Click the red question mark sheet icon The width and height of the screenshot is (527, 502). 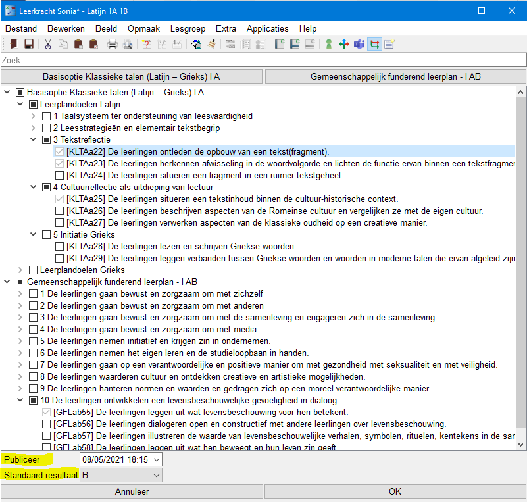pos(147,44)
